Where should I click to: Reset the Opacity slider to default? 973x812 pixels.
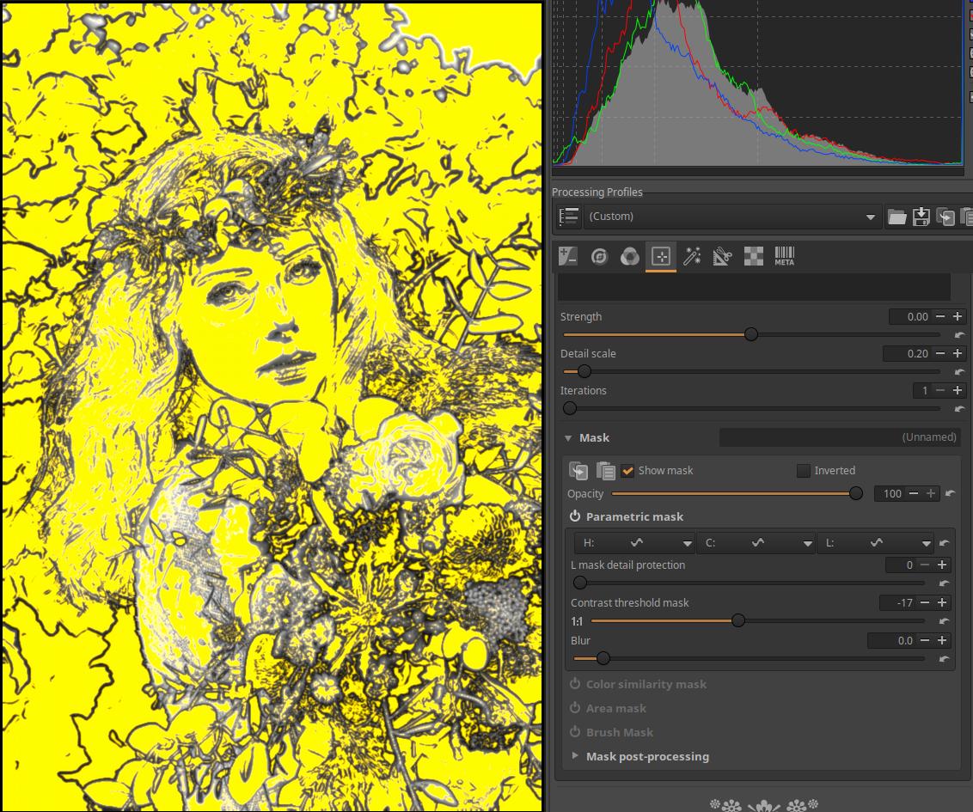[950, 494]
